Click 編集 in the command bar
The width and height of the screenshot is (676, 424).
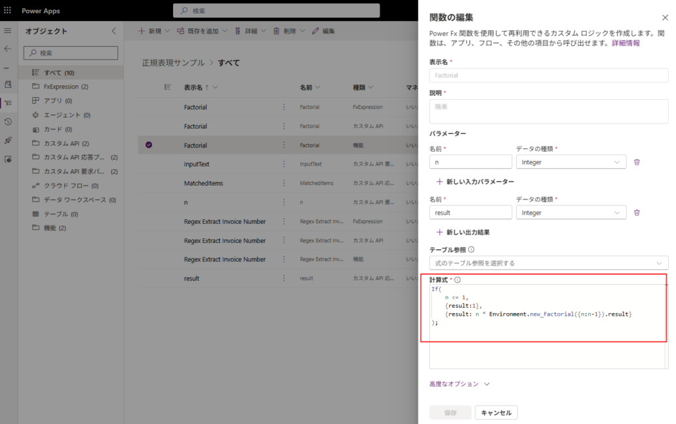coord(323,31)
